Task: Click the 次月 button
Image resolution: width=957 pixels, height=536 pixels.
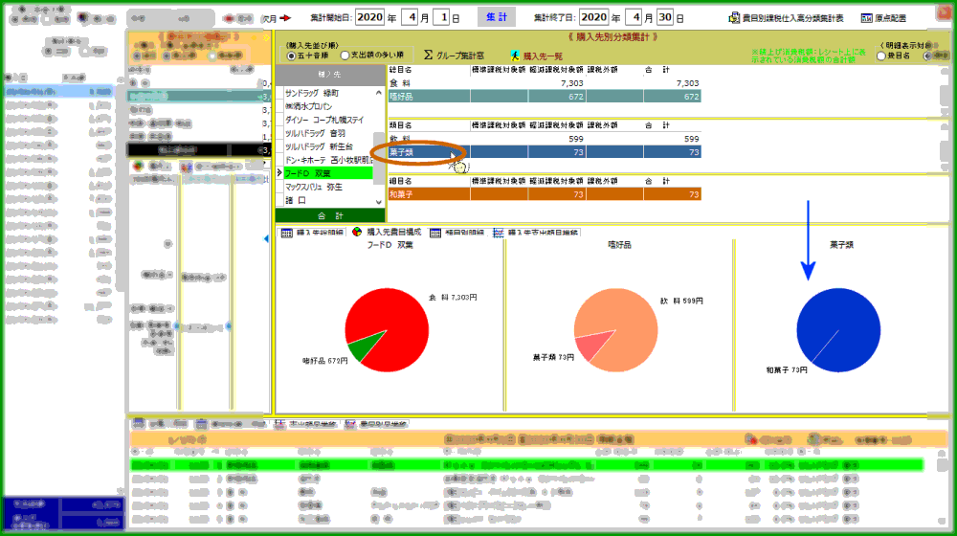Action: coord(269,18)
